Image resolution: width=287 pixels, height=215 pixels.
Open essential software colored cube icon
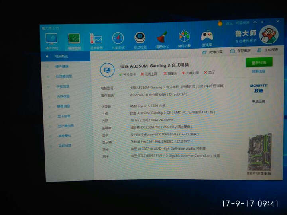point(184,36)
